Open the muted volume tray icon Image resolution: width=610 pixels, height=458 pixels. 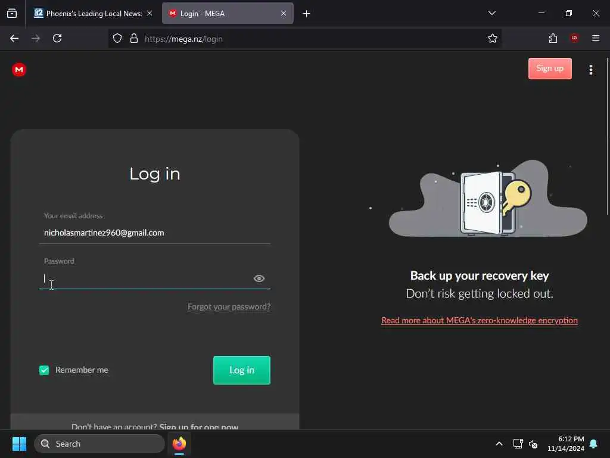533,444
